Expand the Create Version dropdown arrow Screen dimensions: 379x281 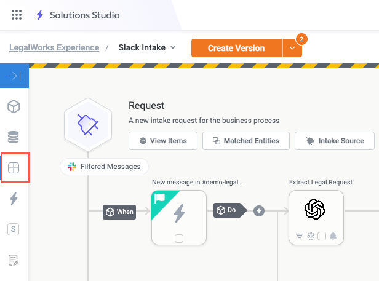[x=292, y=48]
